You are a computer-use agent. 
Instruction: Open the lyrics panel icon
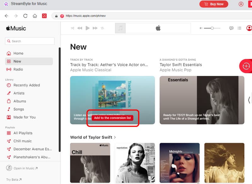[231, 28]
